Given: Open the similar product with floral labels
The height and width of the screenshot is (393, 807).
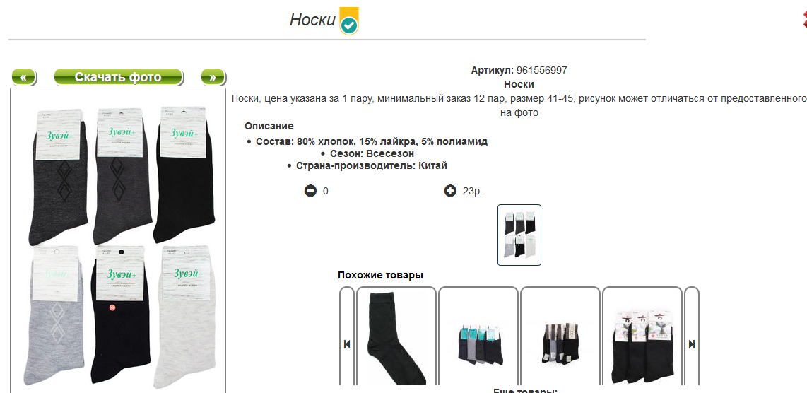Looking at the screenshot, I should coord(642,336).
